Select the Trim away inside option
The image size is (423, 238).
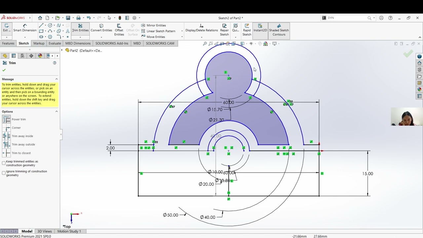click(18, 136)
